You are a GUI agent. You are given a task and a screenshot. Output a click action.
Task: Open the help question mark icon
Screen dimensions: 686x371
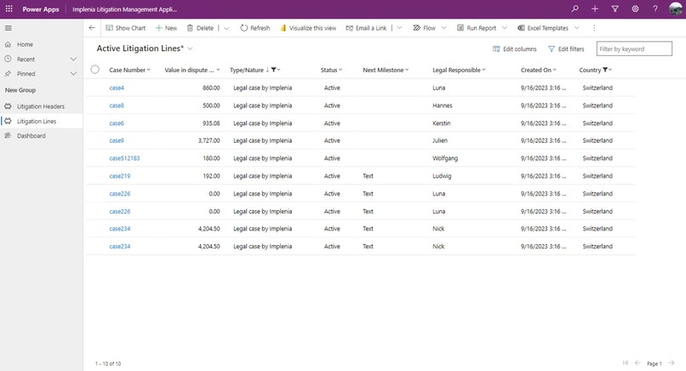655,9
